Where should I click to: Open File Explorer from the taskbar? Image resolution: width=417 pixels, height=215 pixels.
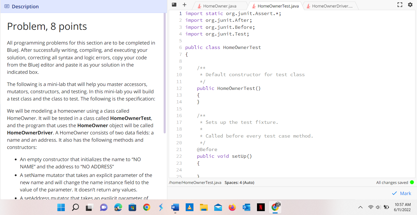pos(204,207)
